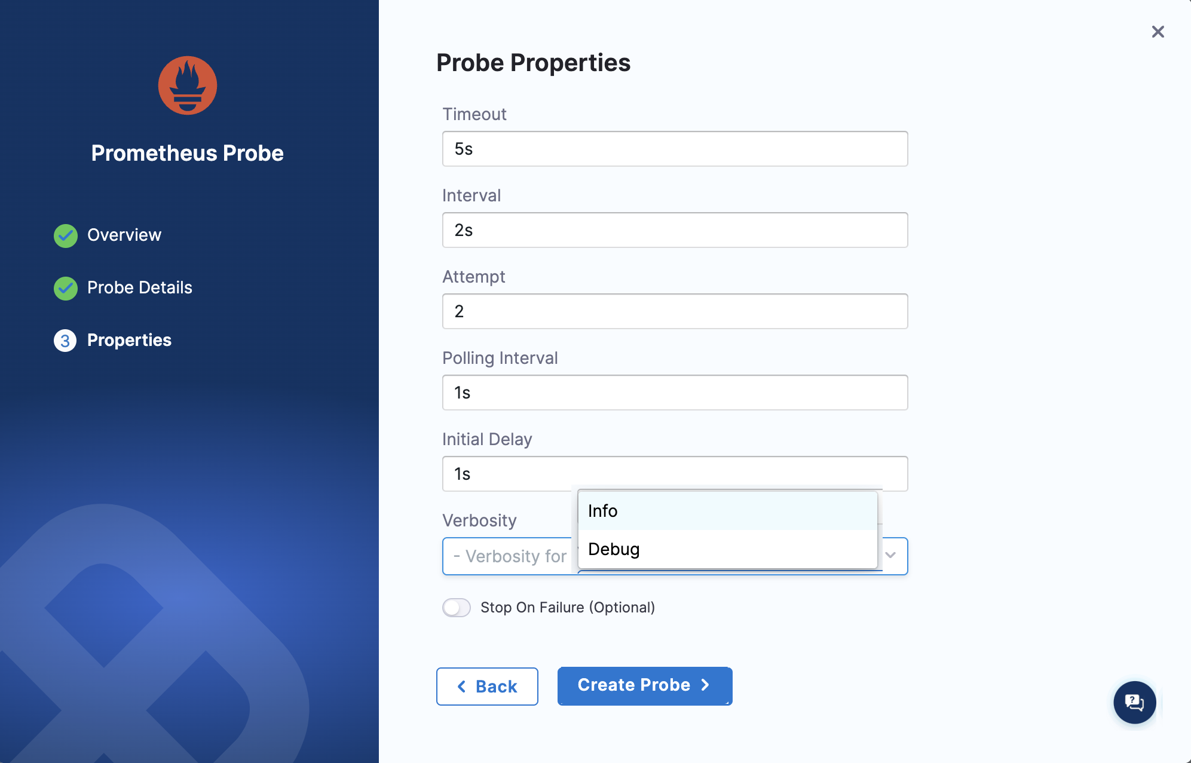Click the right chevron on Create Probe
The image size is (1191, 763).
coord(705,685)
